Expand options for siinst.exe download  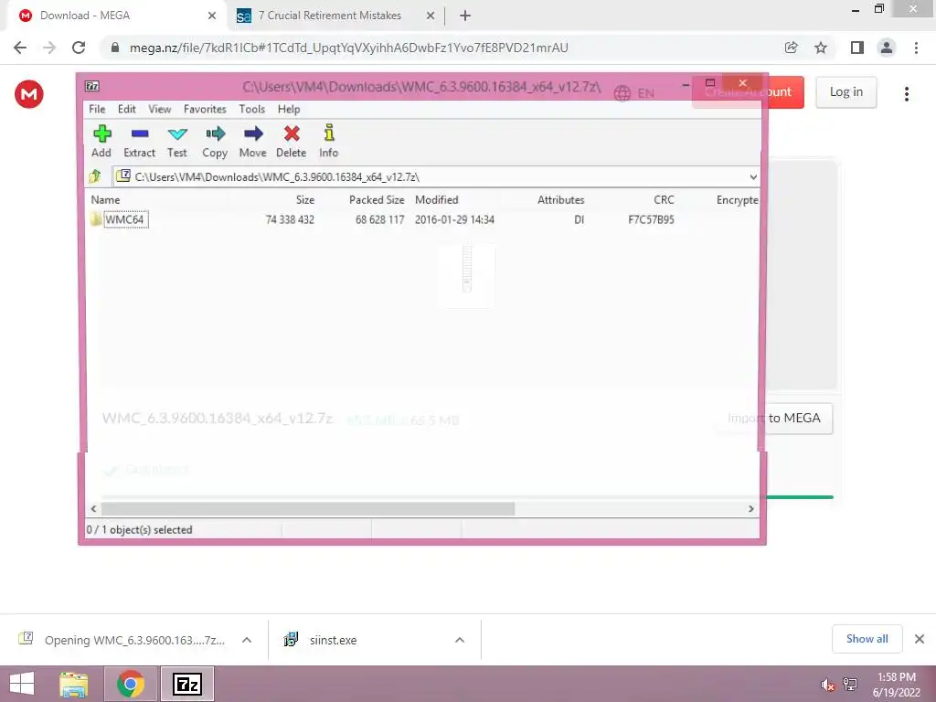(x=460, y=640)
